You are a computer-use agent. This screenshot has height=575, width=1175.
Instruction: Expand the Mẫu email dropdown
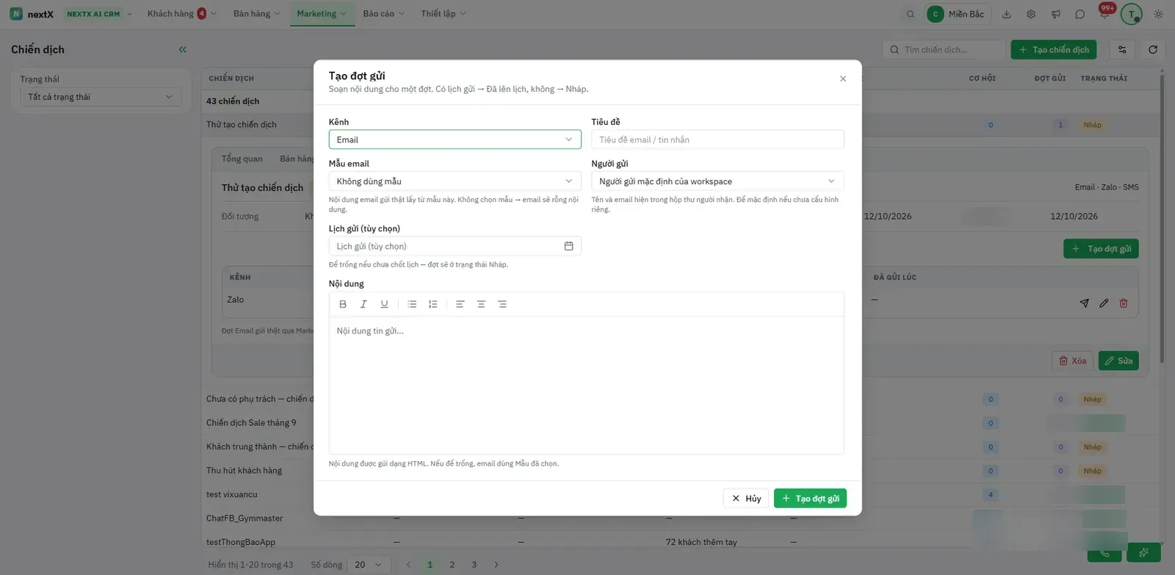tap(455, 181)
